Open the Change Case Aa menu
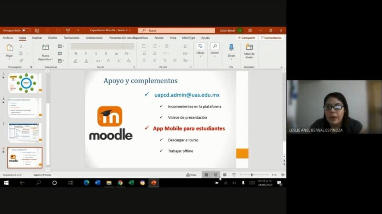Viewport: 382px width, 214px height. 98,61
